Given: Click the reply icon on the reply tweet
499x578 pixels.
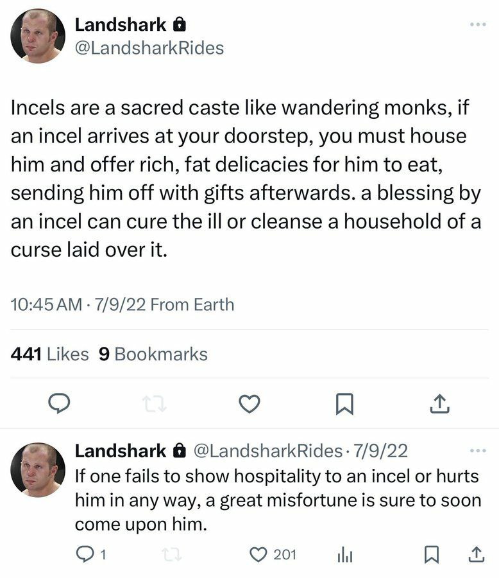Looking at the screenshot, I should (85, 554).
